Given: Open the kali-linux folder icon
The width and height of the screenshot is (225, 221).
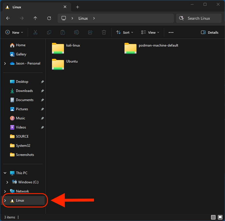Looking at the screenshot, I should (x=58, y=48).
